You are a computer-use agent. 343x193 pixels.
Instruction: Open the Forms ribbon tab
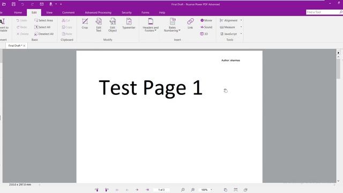coord(145,12)
